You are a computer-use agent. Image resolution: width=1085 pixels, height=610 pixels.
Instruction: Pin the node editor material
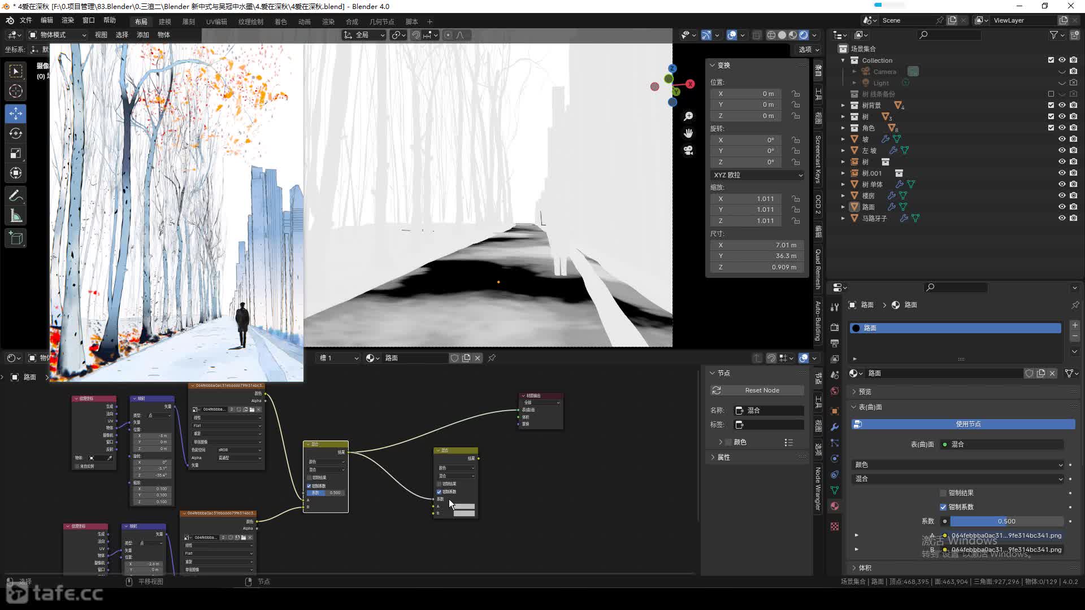click(x=492, y=358)
